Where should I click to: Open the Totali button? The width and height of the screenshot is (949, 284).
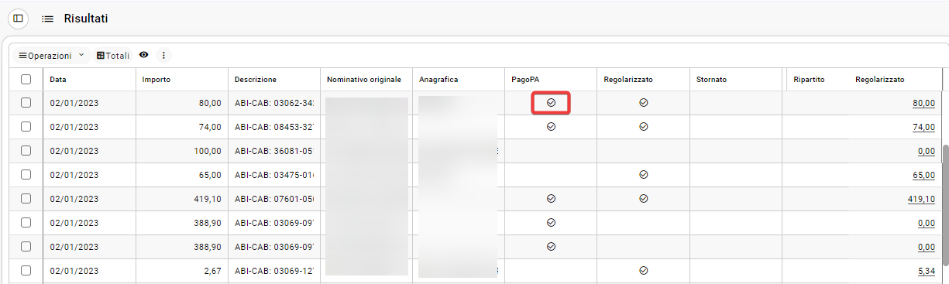tap(113, 55)
